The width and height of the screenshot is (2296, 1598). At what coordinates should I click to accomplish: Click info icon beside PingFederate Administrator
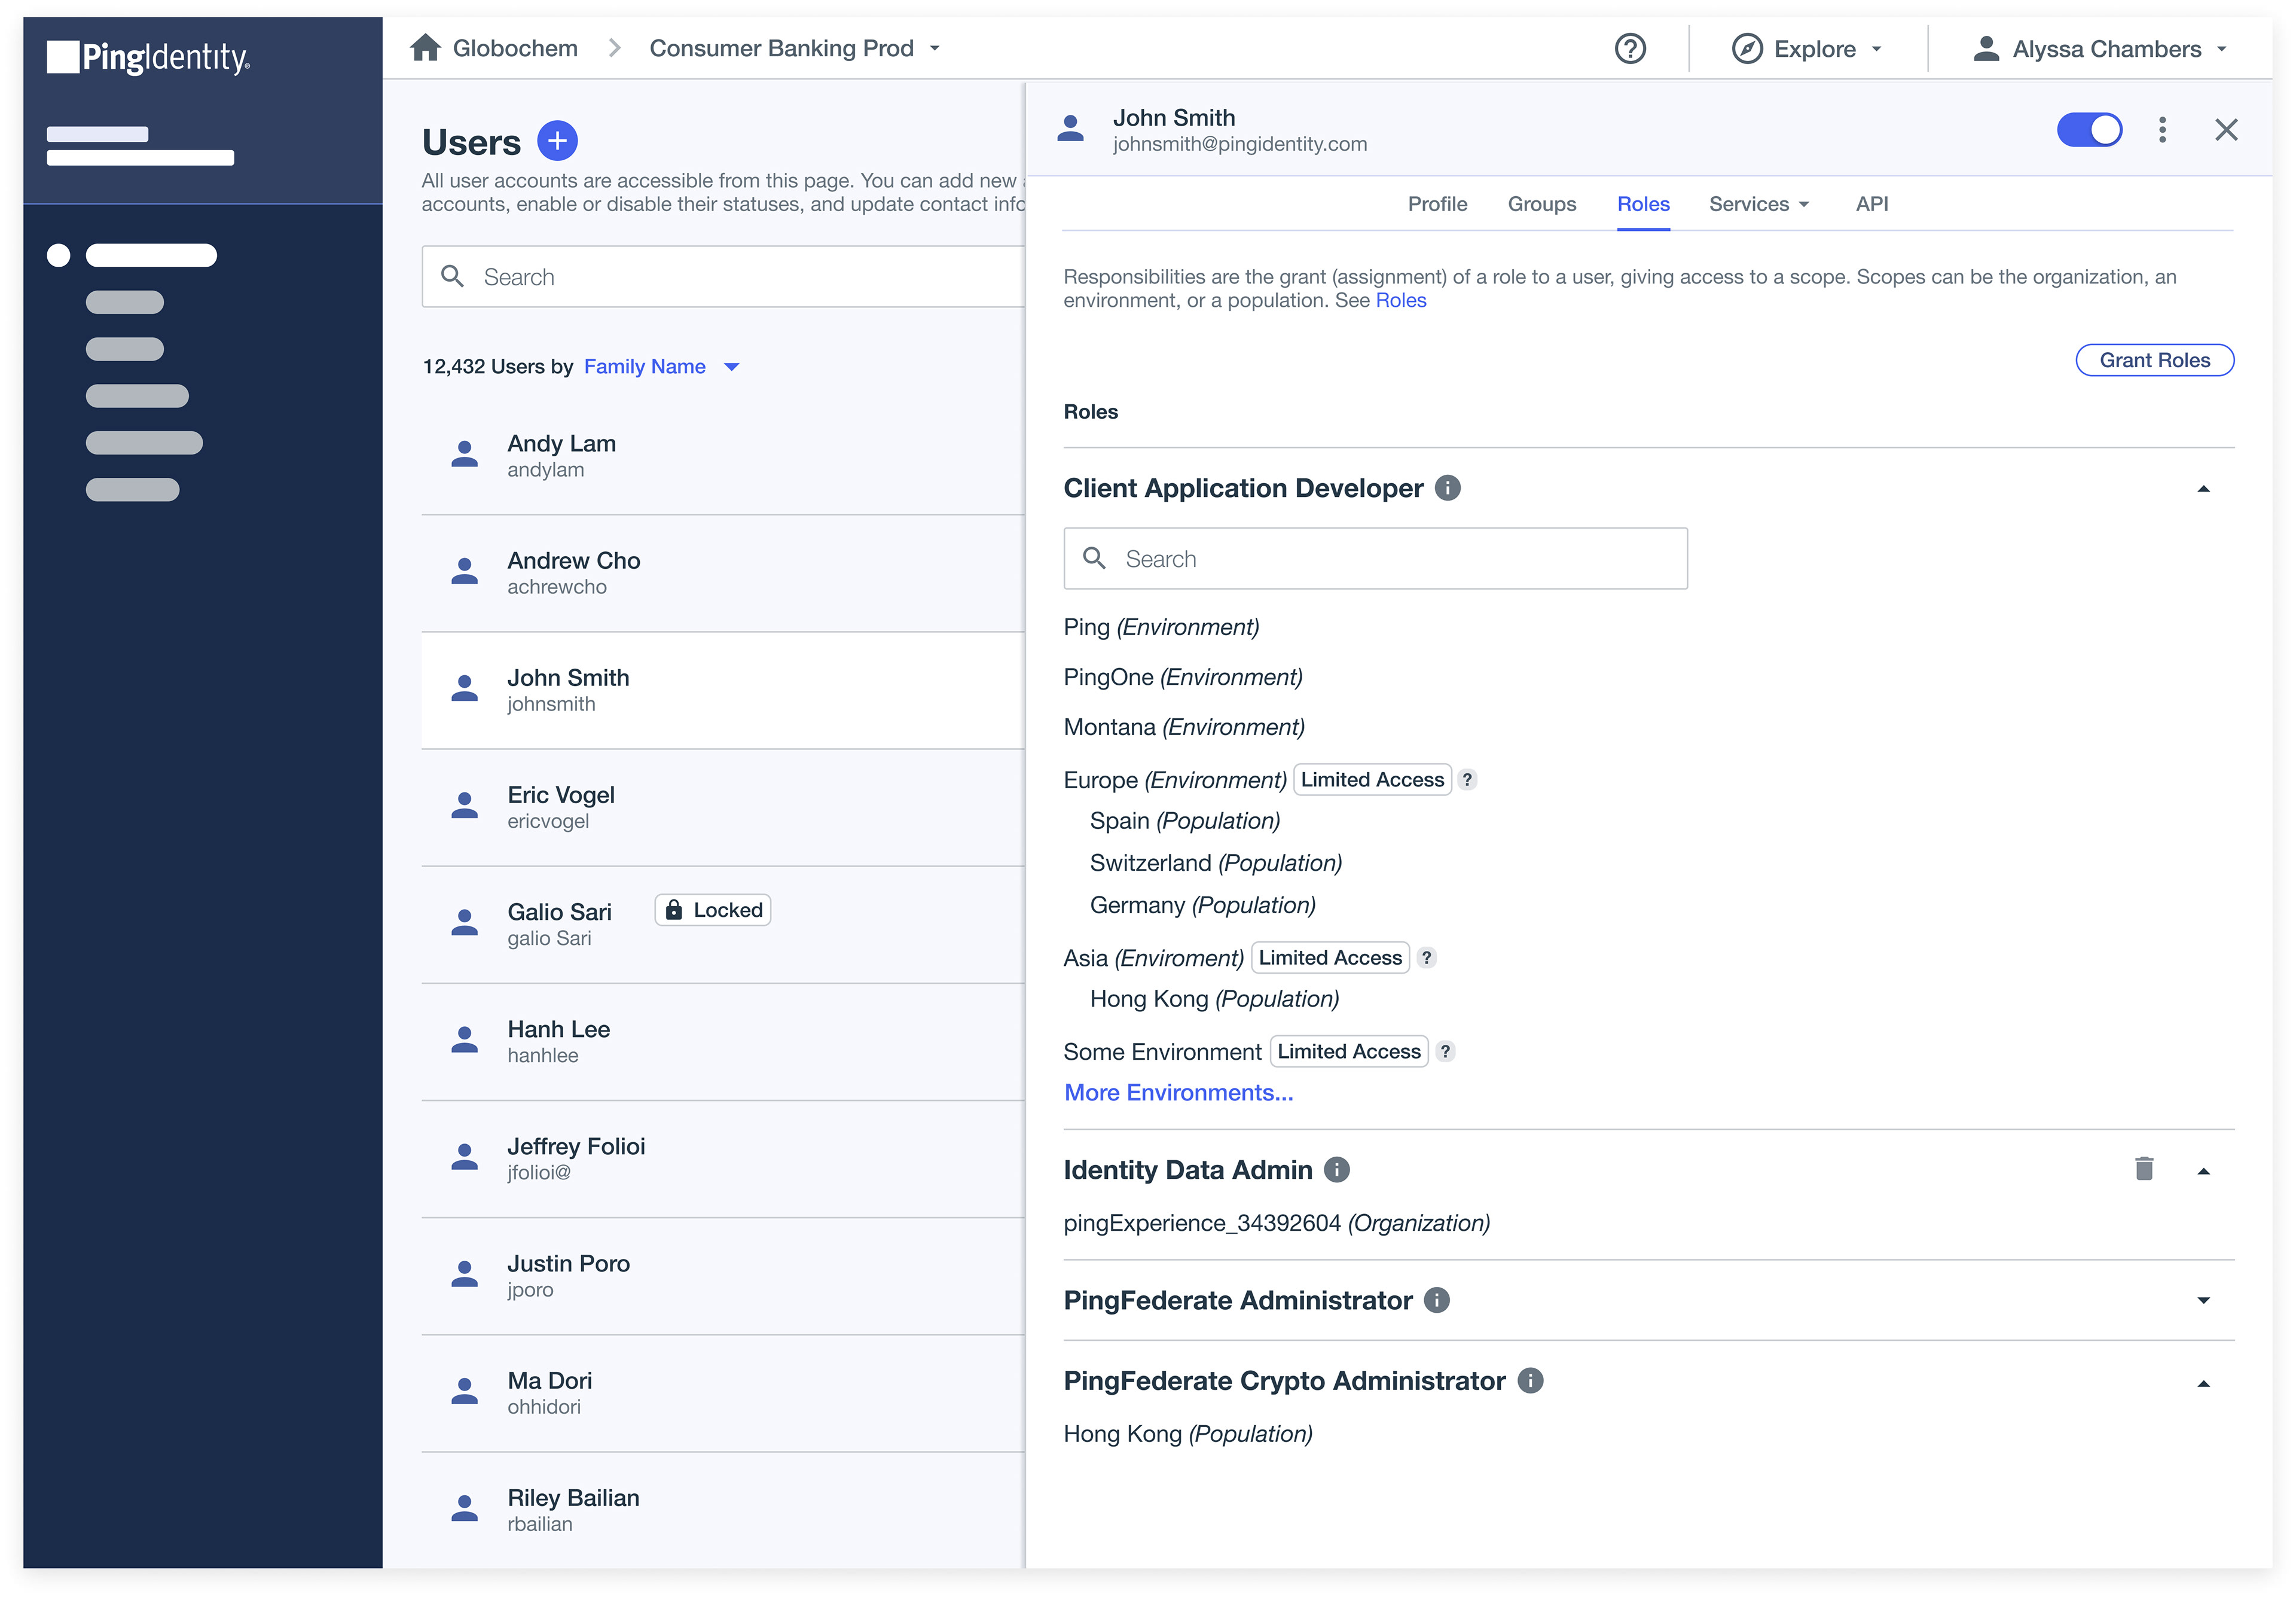pyautogui.click(x=1436, y=1300)
